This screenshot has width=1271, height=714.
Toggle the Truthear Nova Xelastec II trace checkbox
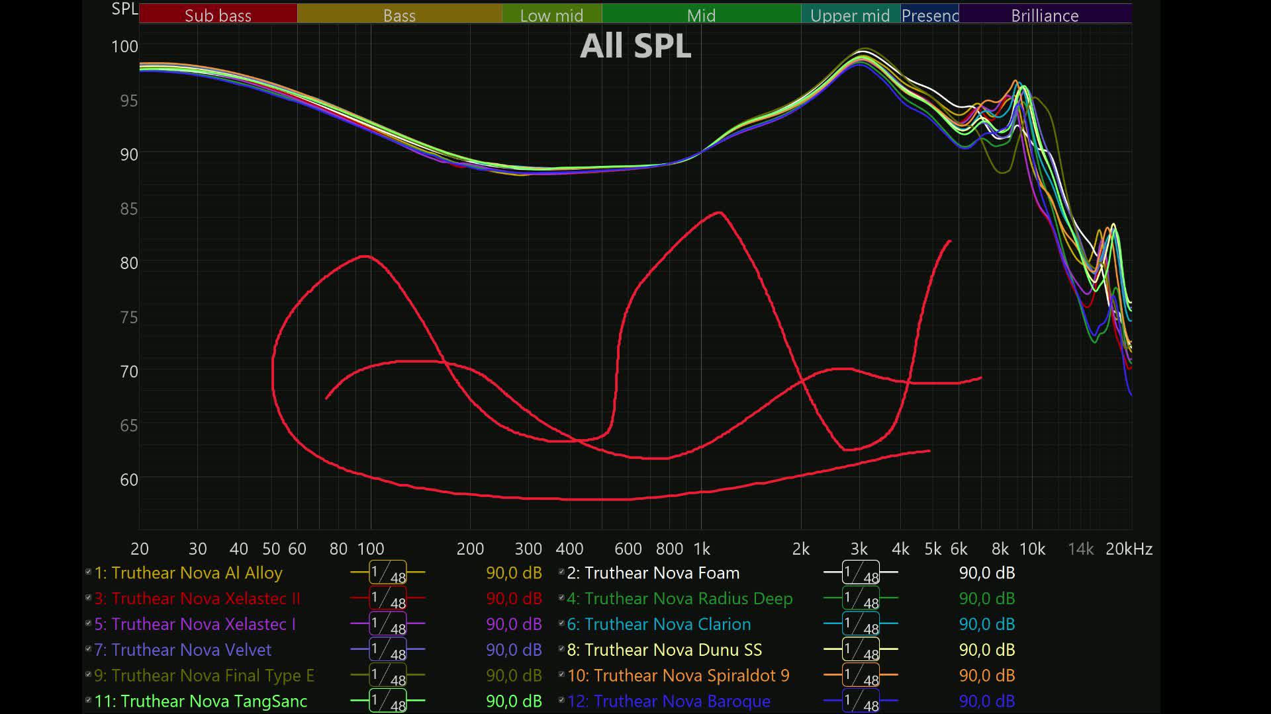[x=88, y=597]
